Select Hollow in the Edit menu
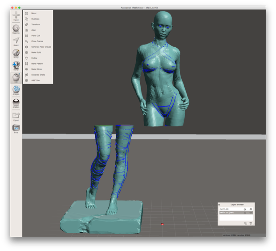The image size is (276, 251). coord(38,58)
